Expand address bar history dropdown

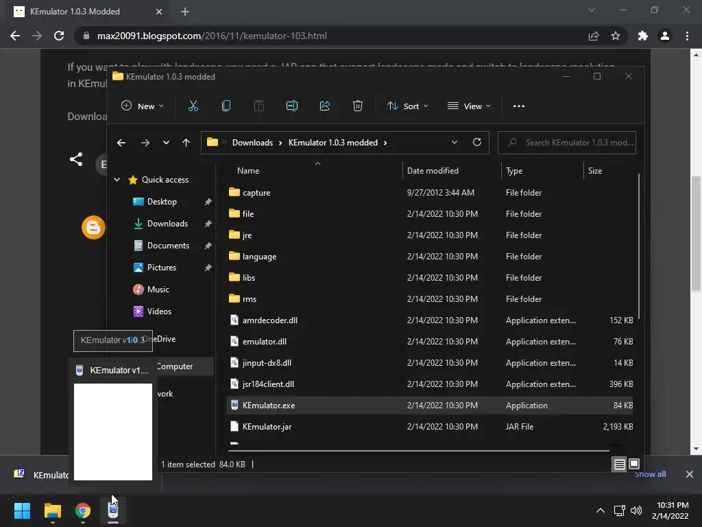point(455,143)
